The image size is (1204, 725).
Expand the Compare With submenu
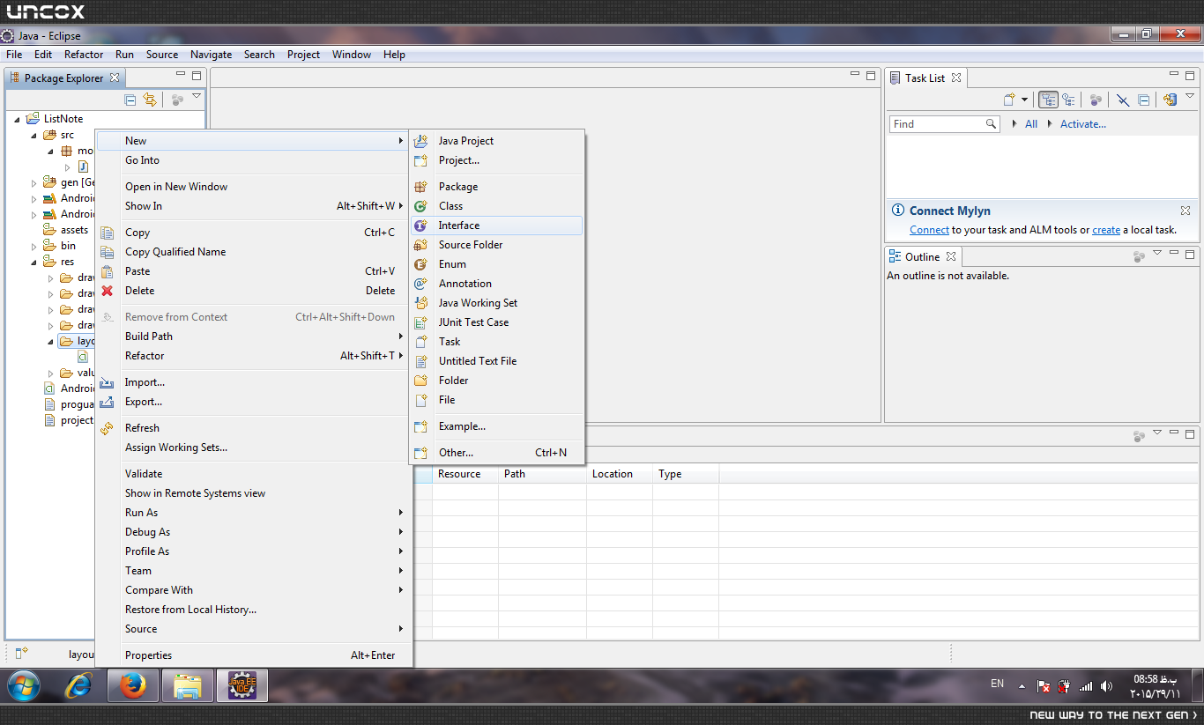tap(254, 590)
